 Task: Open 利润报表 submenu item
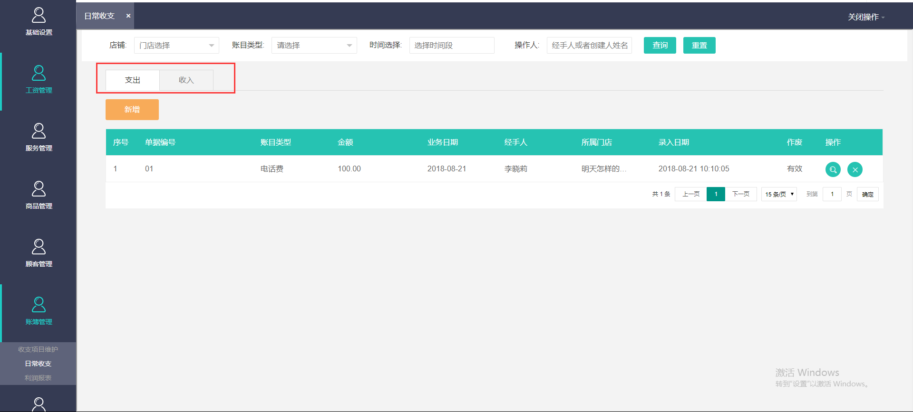pyautogui.click(x=38, y=378)
